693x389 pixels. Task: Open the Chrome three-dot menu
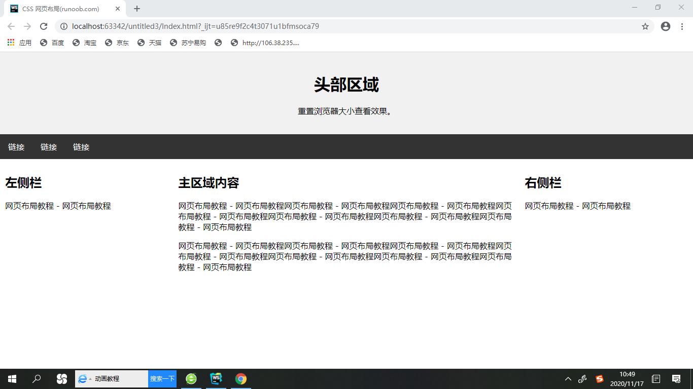click(682, 26)
